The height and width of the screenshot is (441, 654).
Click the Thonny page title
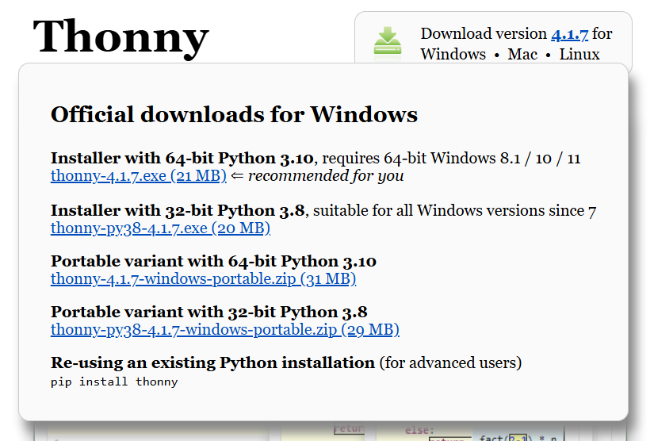click(120, 37)
